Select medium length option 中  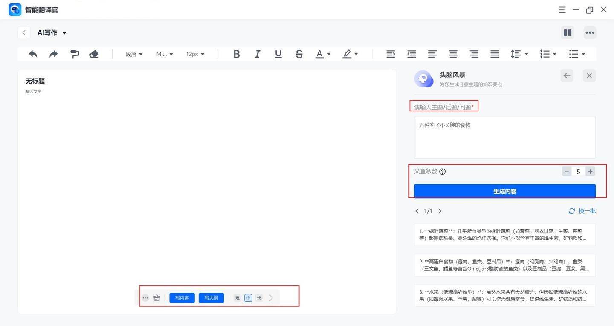248,298
